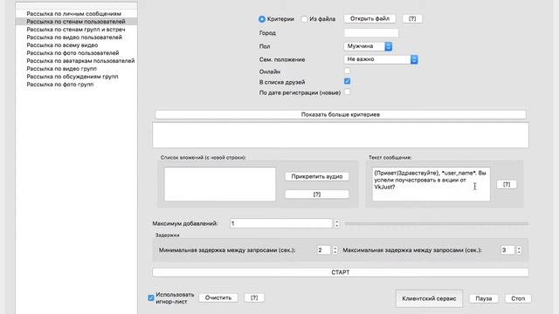Image resolution: width=559 pixels, height=314 pixels.
Task: Click the Очистить button
Action: (x=218, y=297)
